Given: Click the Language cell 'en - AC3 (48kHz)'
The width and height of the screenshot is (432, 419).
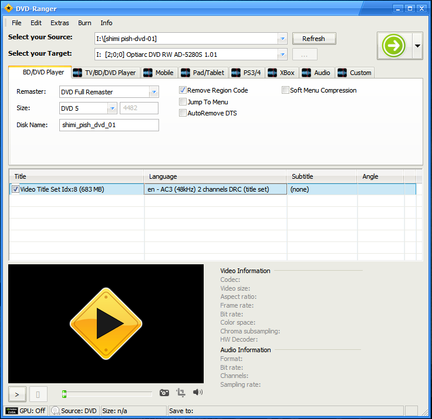Looking at the screenshot, I should click(x=215, y=189).
